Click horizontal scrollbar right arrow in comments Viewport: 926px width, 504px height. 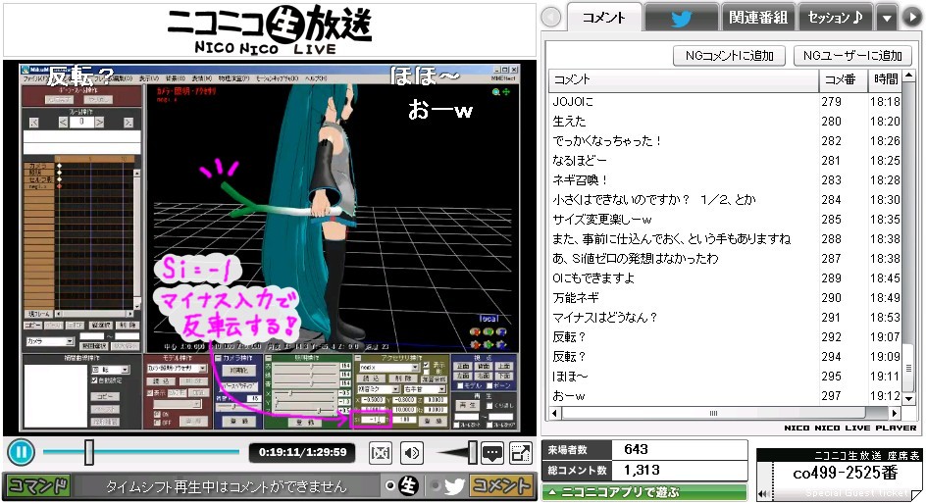(x=896, y=413)
